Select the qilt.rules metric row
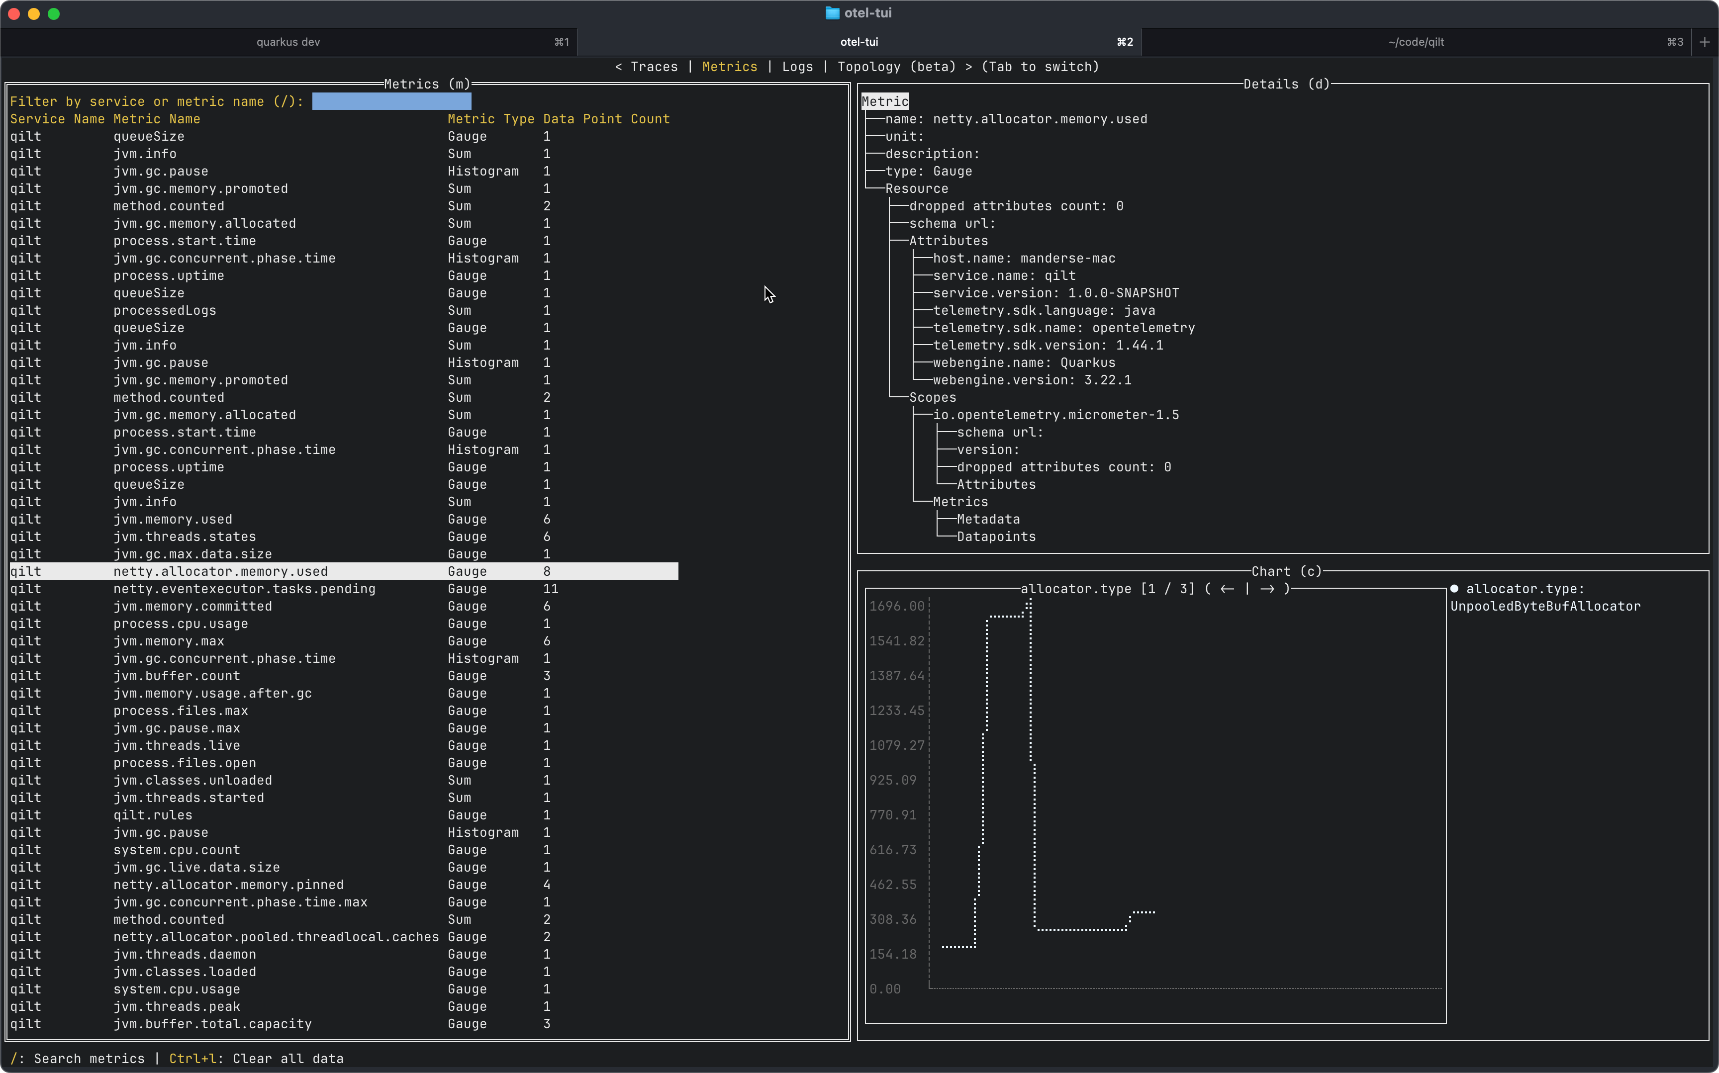The image size is (1719, 1073). [x=153, y=814]
